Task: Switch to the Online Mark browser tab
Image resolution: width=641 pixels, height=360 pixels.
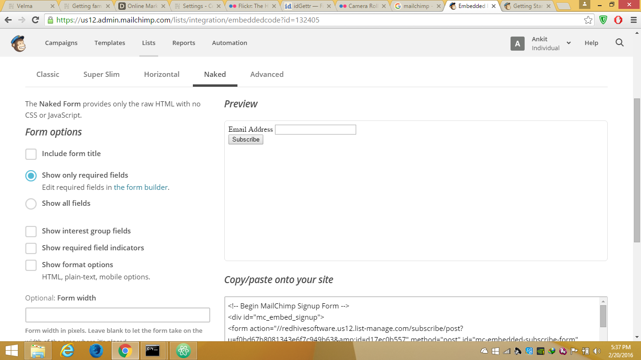Action: click(142, 6)
